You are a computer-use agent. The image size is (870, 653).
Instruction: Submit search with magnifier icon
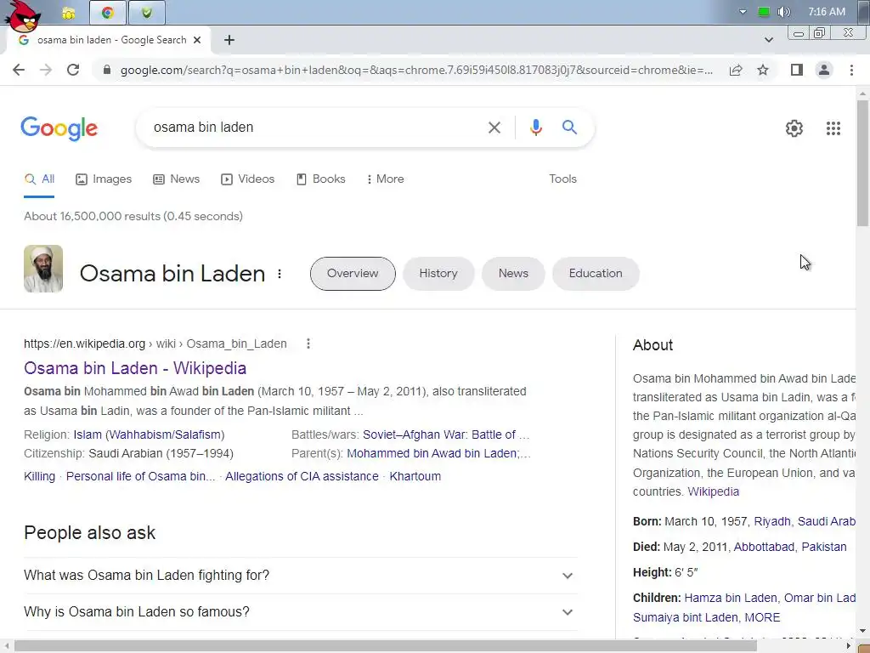pos(569,128)
